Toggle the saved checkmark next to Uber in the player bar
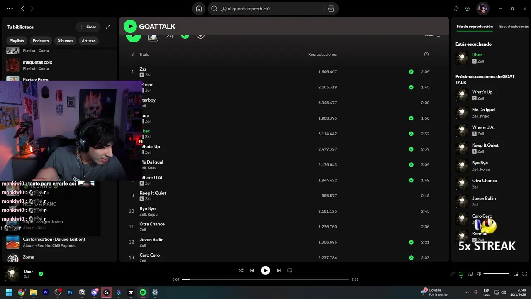531x299 pixels. click(x=41, y=274)
